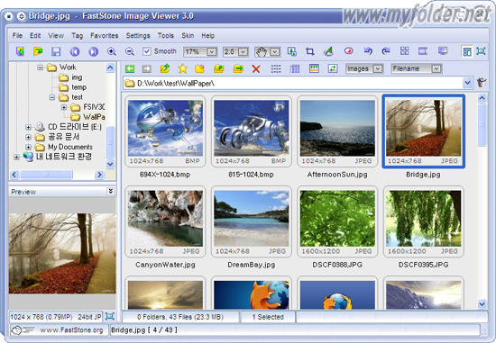Expand the My Documents node
The height and width of the screenshot is (343, 496).
[28, 147]
